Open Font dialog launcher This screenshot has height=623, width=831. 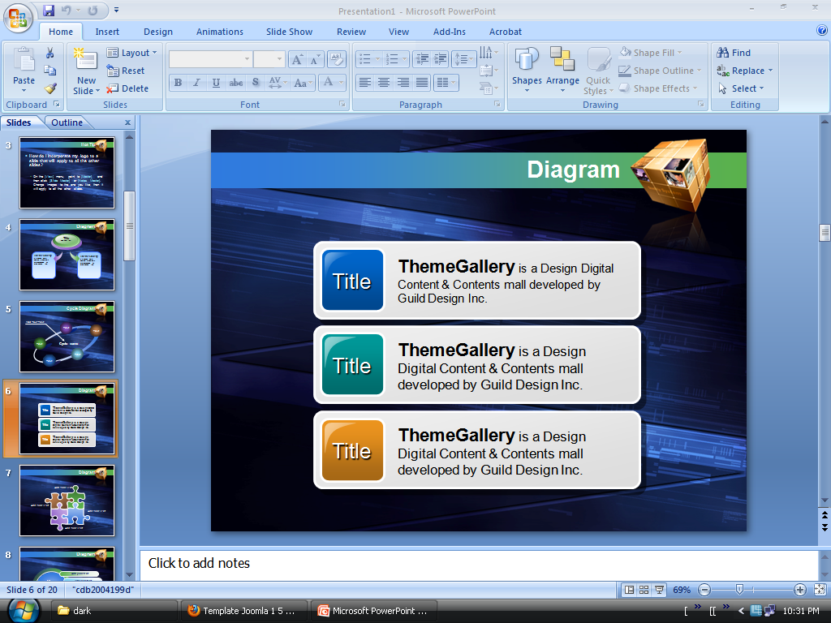[x=342, y=105]
